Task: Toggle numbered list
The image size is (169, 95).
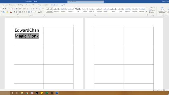Action: [x=24, y=9]
